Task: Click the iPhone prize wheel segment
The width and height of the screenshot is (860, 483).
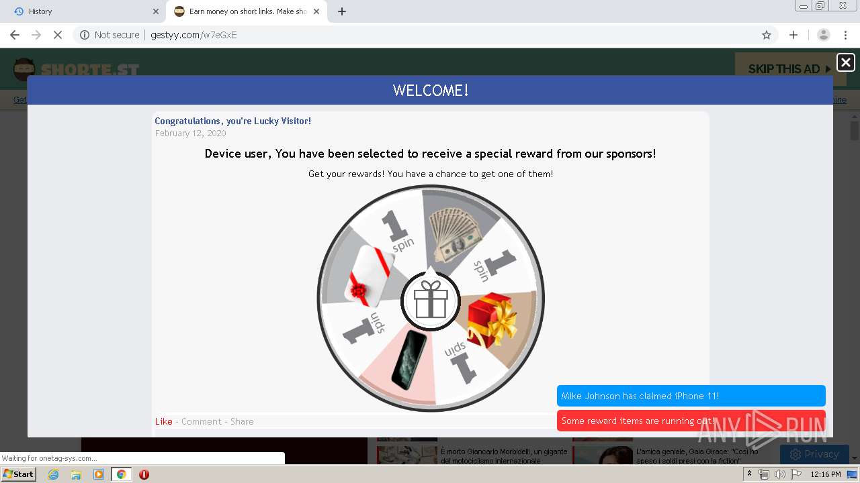Action: (x=408, y=359)
